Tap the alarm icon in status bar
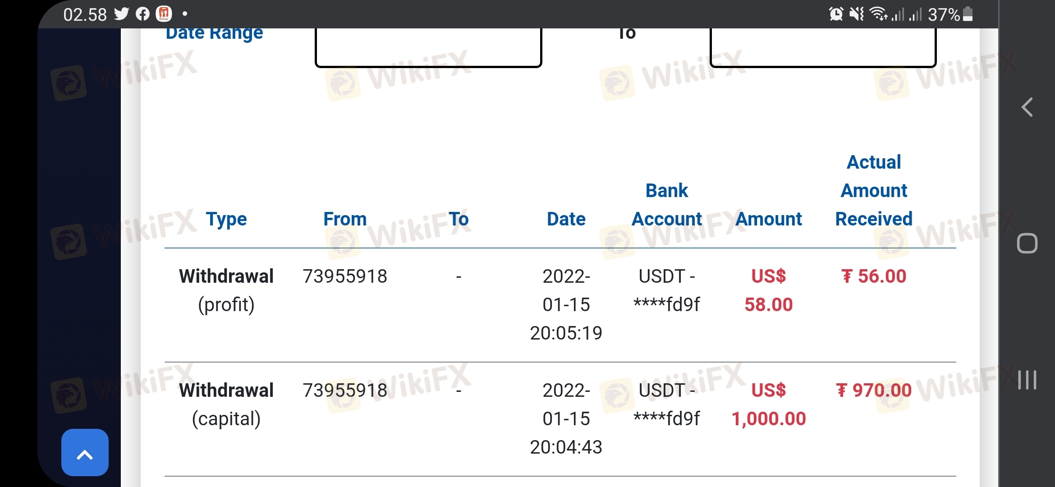Screen dimensions: 1055x487 tap(836, 14)
